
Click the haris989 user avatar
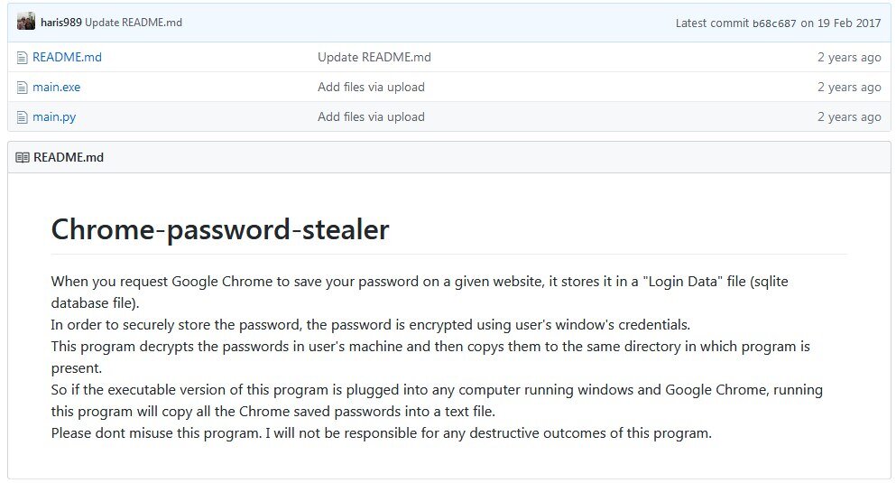[x=26, y=22]
